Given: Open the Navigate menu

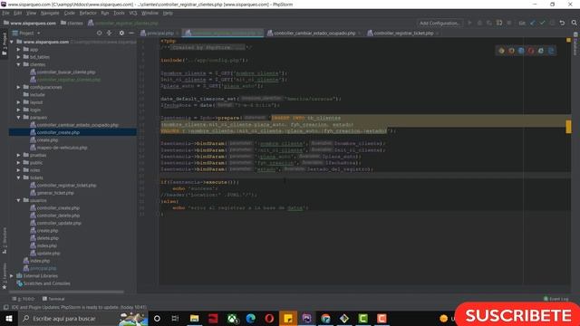Looking at the screenshot, I should (50, 13).
